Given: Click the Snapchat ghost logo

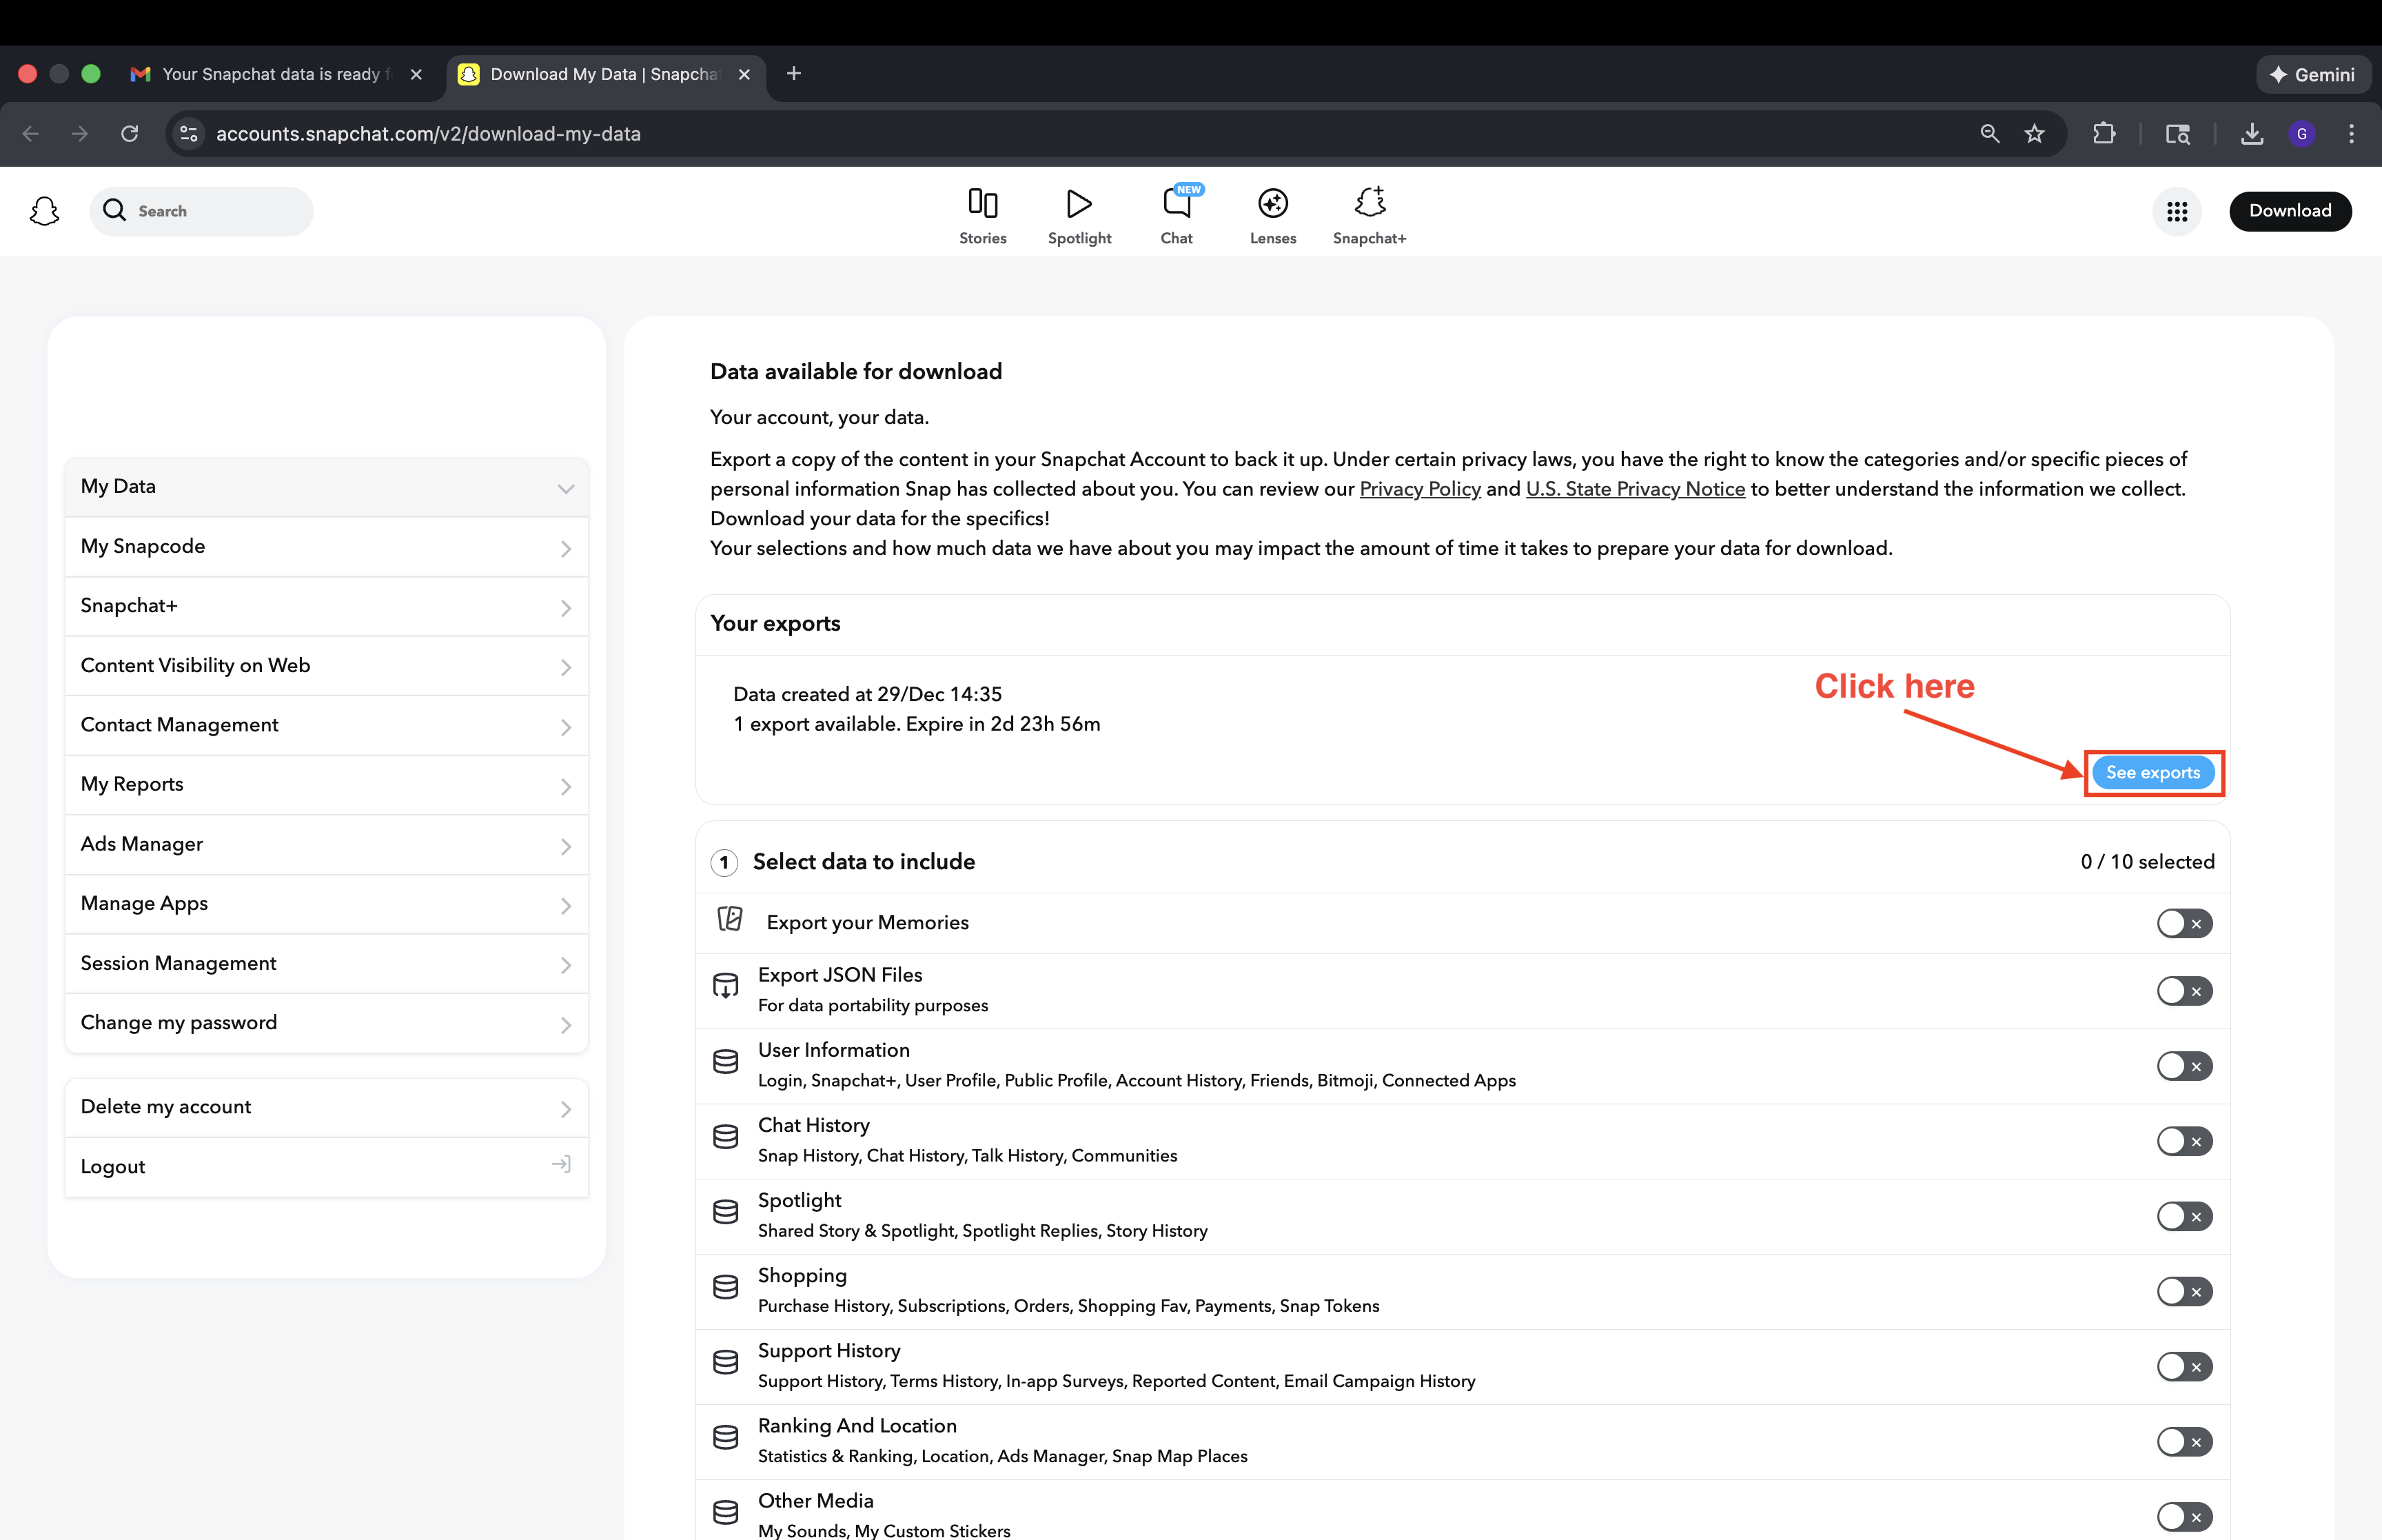Looking at the screenshot, I should [x=44, y=211].
